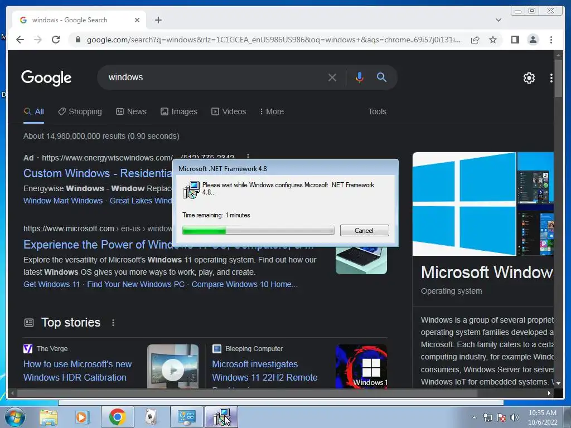Open the Custom Windows ad link
Image resolution: width=571 pixels, height=428 pixels.
coord(98,173)
